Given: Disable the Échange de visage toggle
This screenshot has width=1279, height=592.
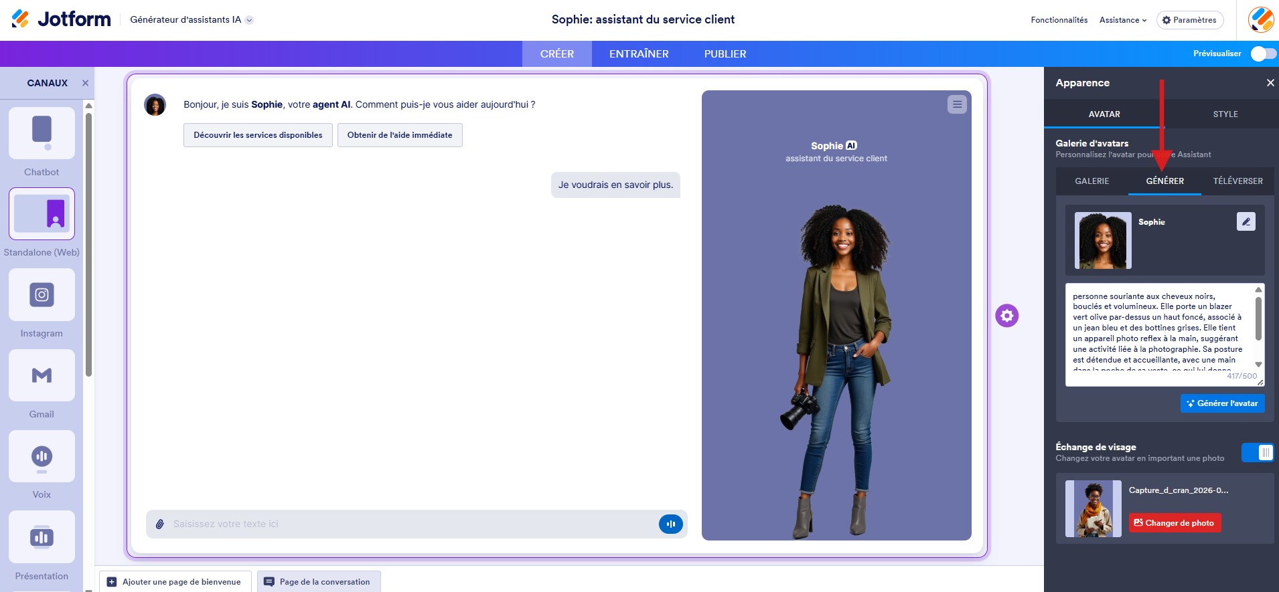Looking at the screenshot, I should (x=1258, y=453).
